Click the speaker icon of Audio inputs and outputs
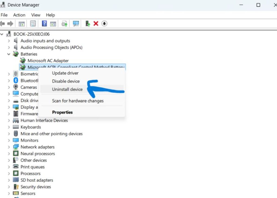277x198 pixels. coord(16,41)
